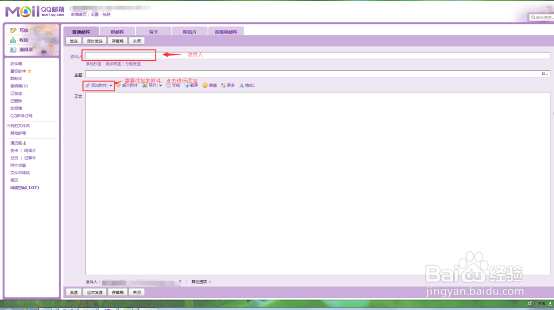Click the 文档 document icon
Screen dimensions: 554x310
168,85
